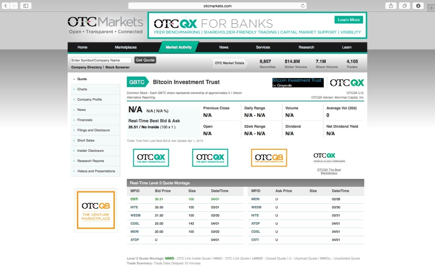Screen dimensions: 435x271
Task: Open the Learn menu
Action: coord(347,47)
